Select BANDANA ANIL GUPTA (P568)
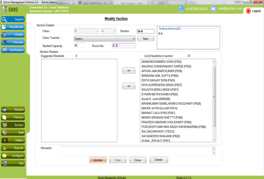The width and height of the screenshot is (264, 179). tap(160, 76)
